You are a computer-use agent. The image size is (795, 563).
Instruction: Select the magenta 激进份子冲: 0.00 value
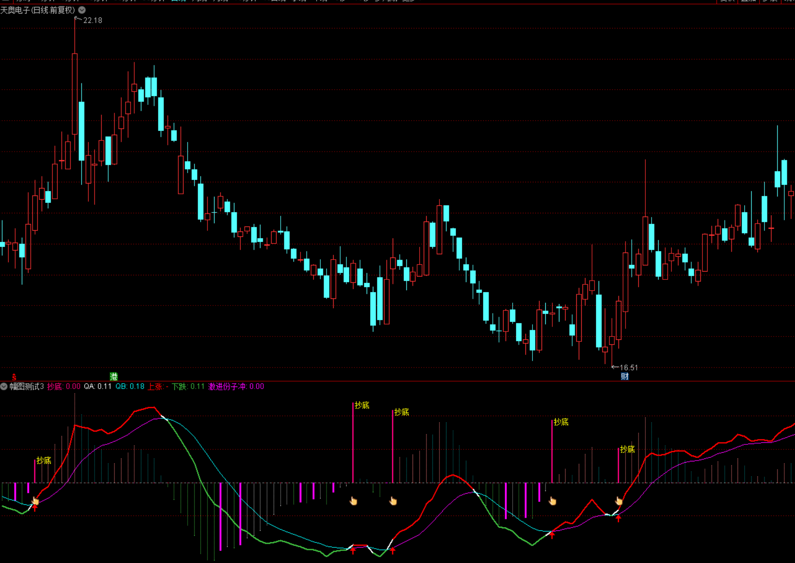point(236,386)
